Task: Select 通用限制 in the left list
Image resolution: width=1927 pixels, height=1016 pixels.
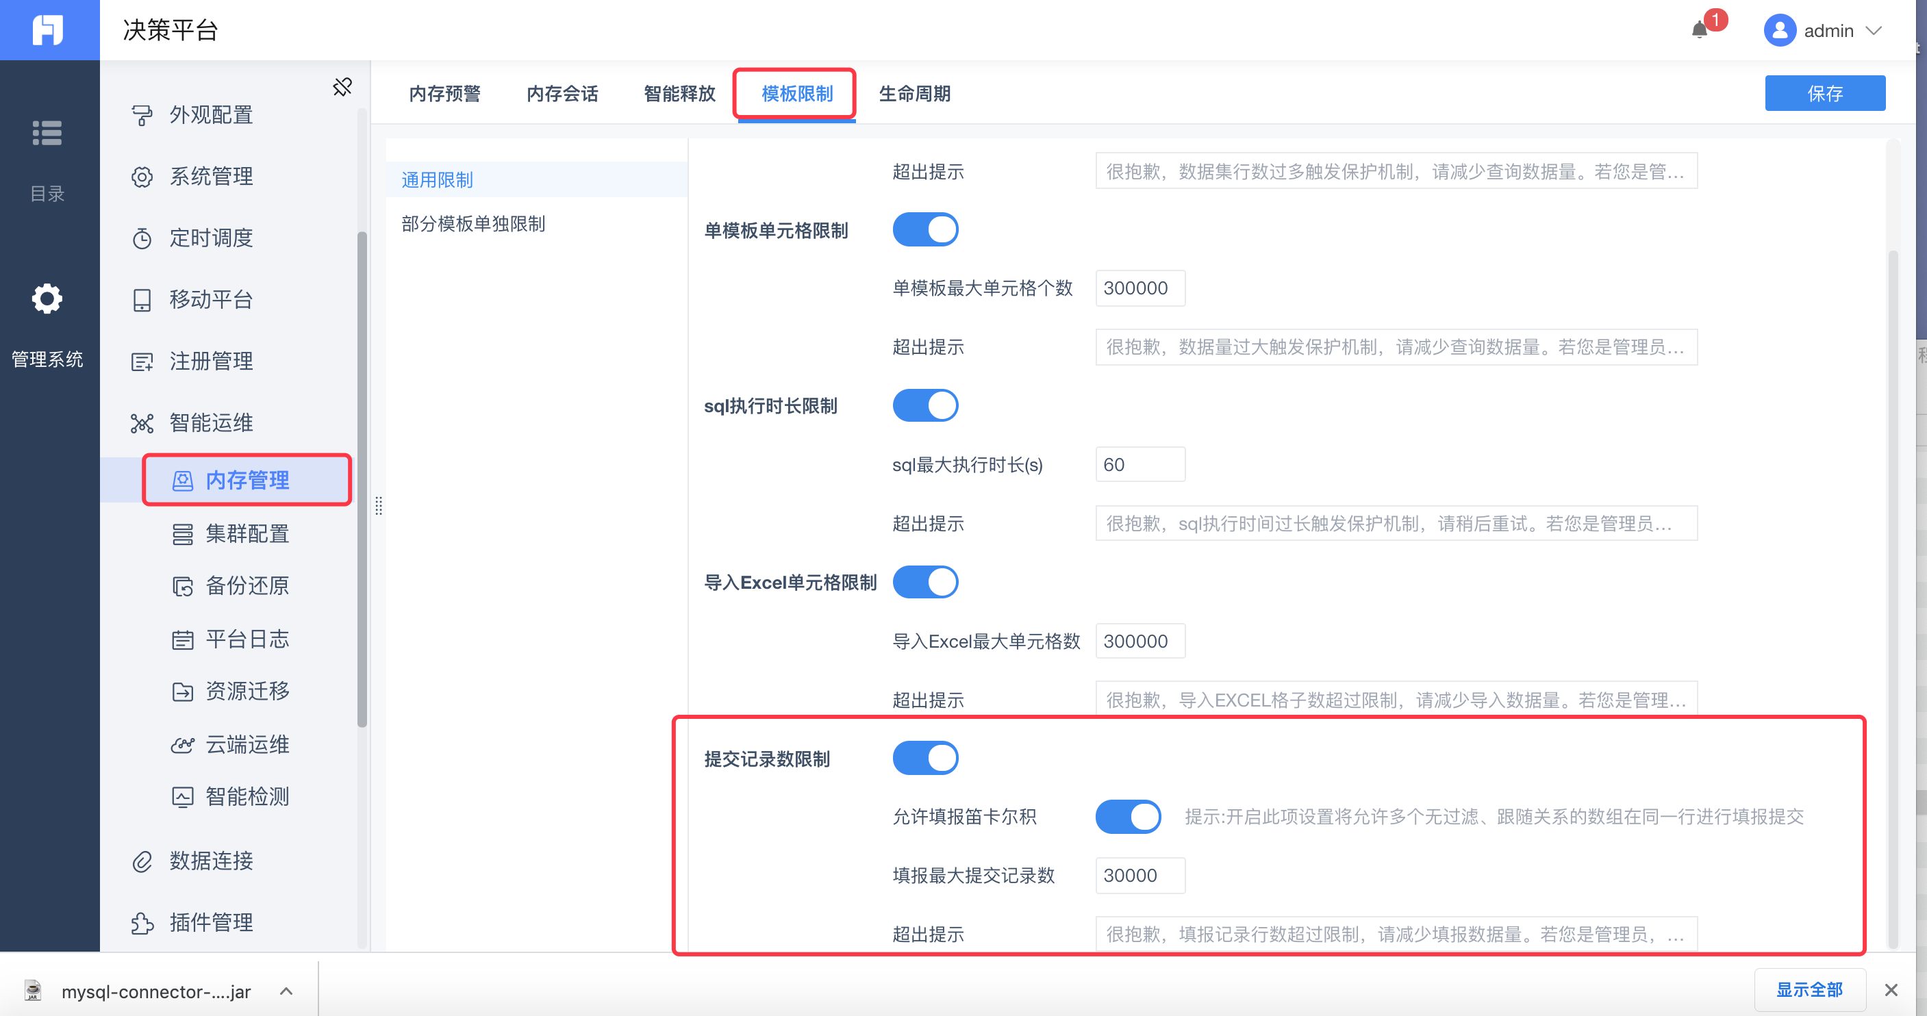Action: (x=536, y=179)
